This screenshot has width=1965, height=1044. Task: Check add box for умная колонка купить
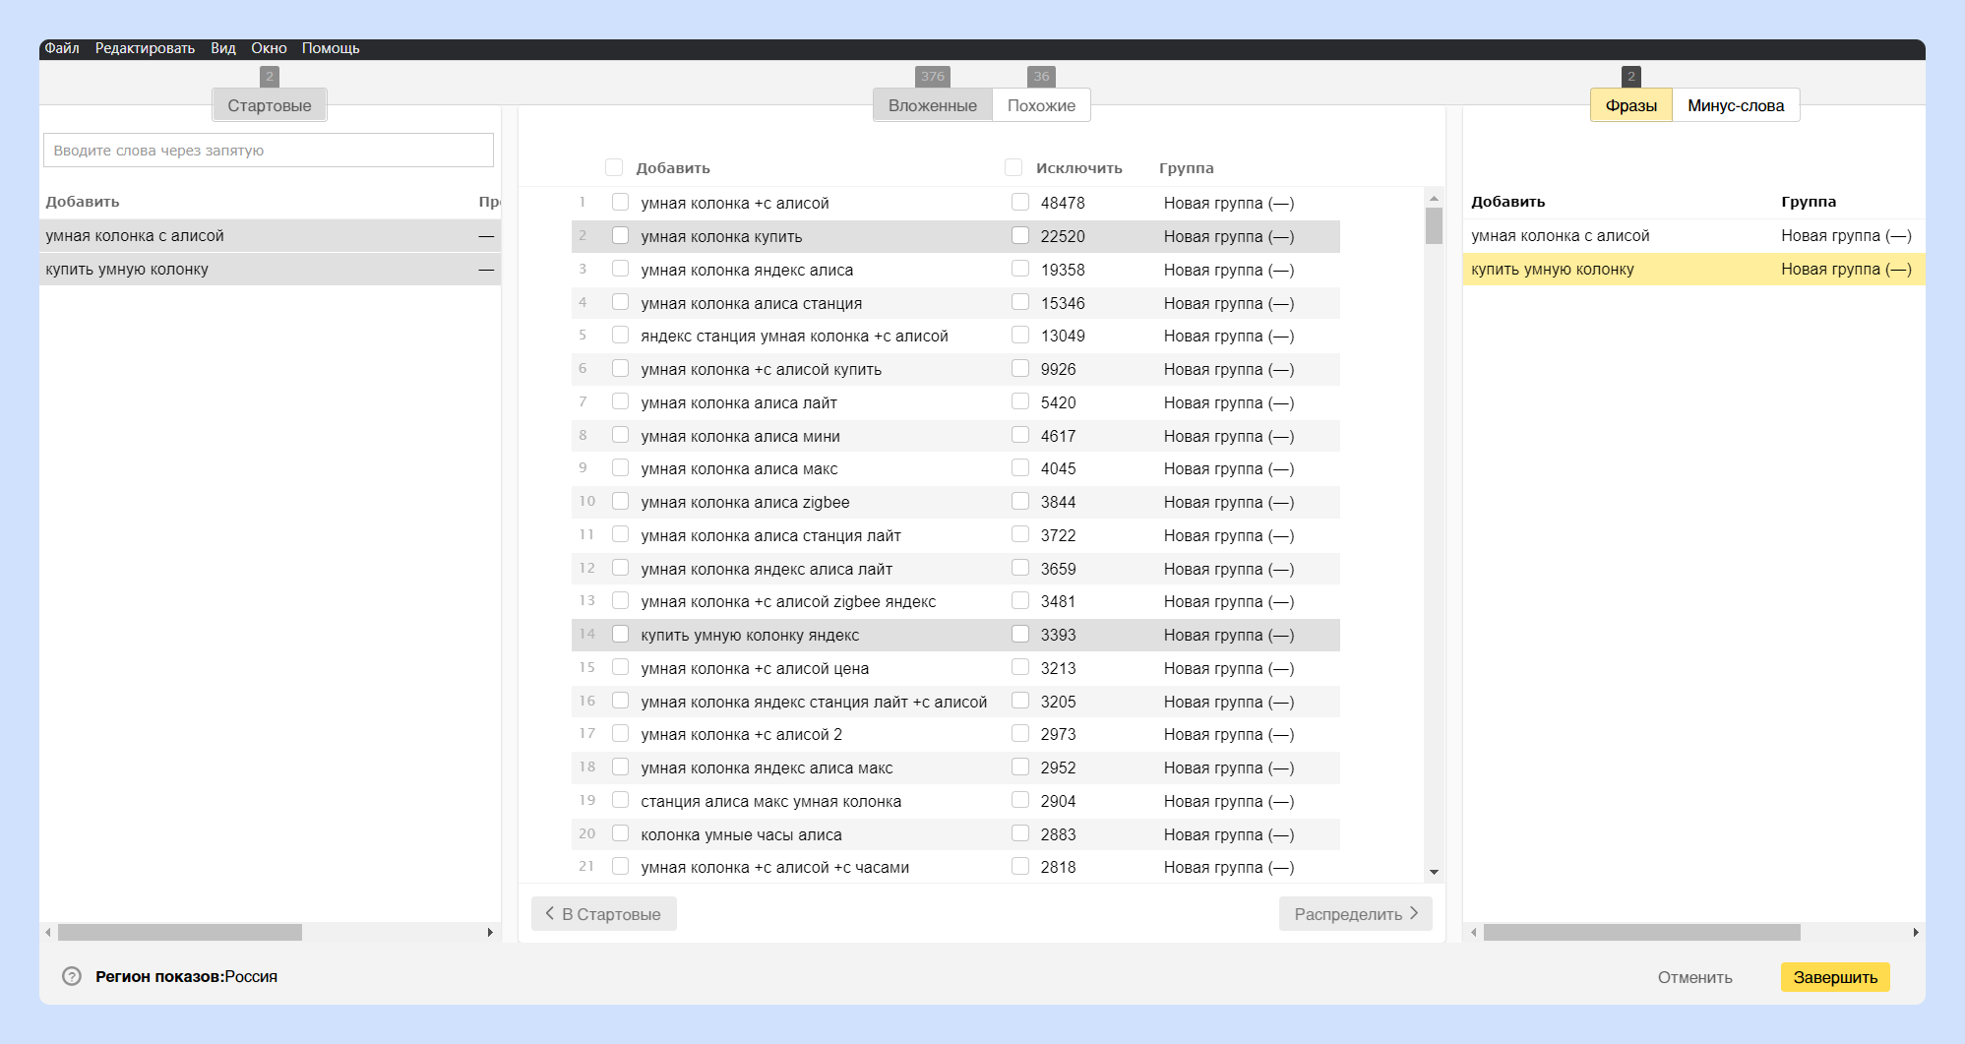click(x=620, y=235)
